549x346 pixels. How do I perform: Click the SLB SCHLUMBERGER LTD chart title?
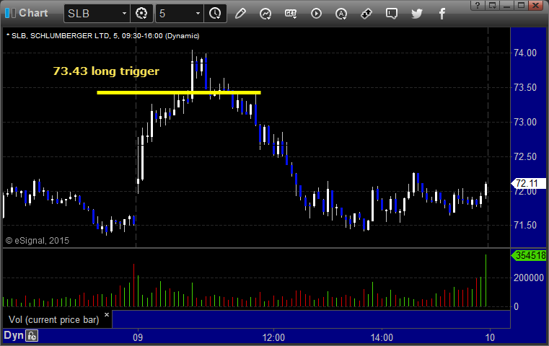click(103, 36)
